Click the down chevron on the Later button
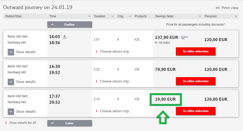This screenshot has height=131, width=243. click(x=52, y=123)
